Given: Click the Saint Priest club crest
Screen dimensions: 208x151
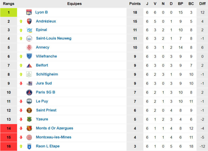Looking at the screenshot, I should tap(29, 110).
